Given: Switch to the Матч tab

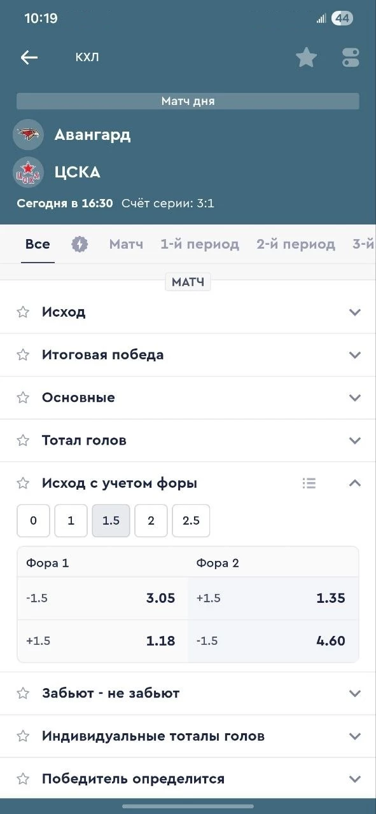Looking at the screenshot, I should tap(125, 244).
